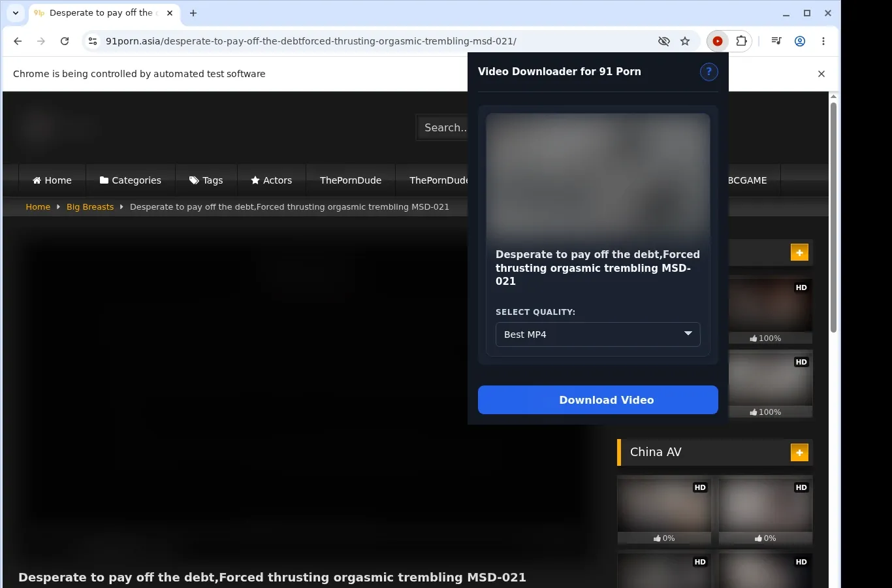Open the Actors menu item
Image resolution: width=892 pixels, height=588 pixels.
272,180
